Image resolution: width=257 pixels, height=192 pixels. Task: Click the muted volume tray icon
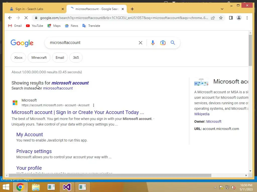coord(233,187)
